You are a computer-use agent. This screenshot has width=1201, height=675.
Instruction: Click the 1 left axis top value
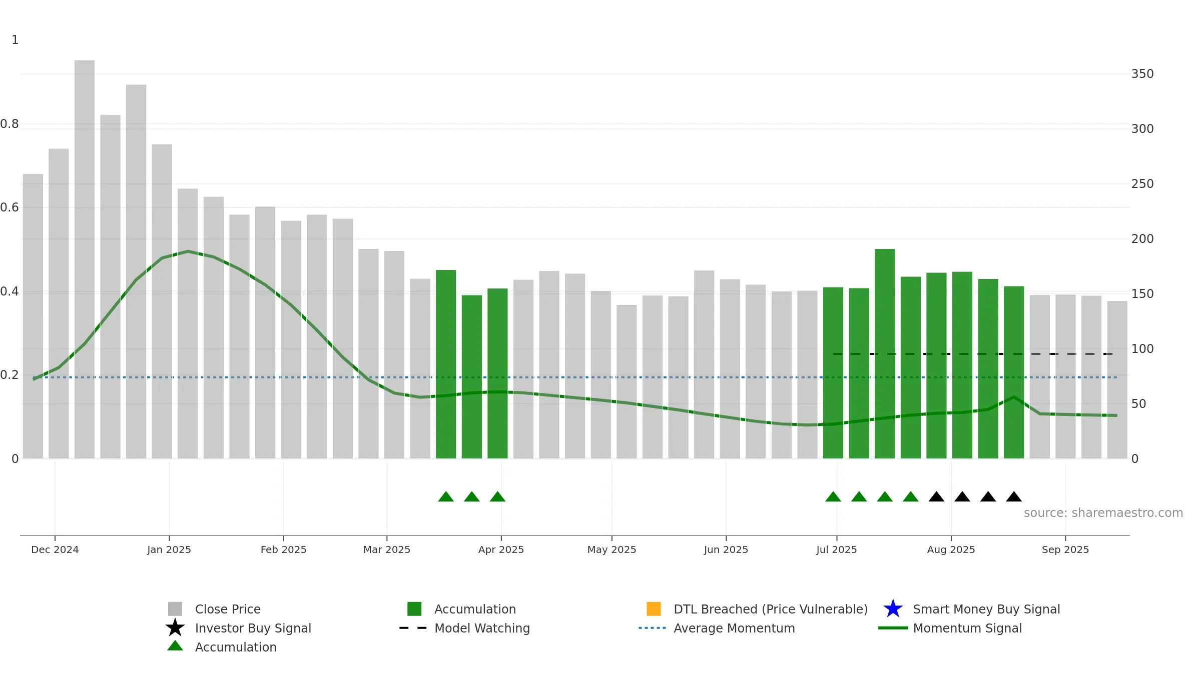pos(15,40)
